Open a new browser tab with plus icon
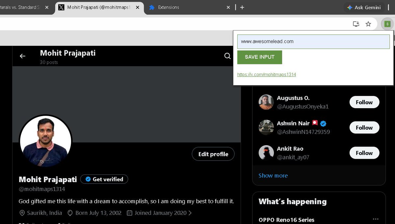Screen dimensions: 395x224 (x=242, y=7)
